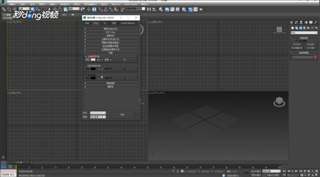Open the Motion command panel tab
This screenshot has width=320, height=177.
tap(306, 22)
